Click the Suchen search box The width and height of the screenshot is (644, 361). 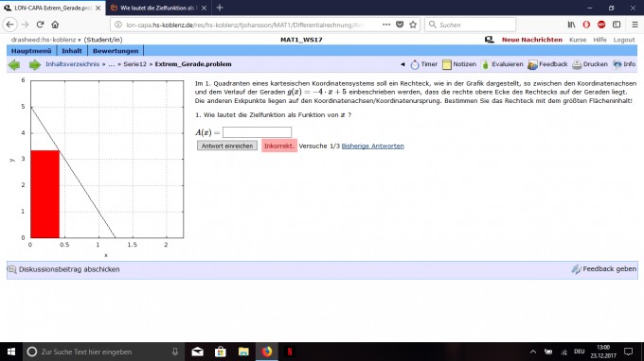coord(471,25)
